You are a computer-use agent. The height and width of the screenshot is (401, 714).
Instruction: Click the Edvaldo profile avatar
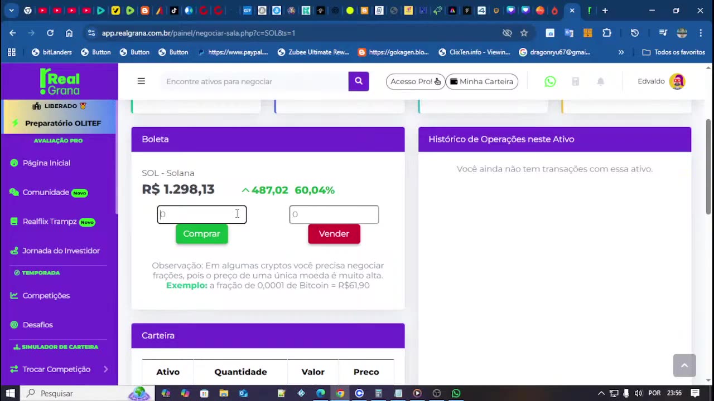pos(677,81)
